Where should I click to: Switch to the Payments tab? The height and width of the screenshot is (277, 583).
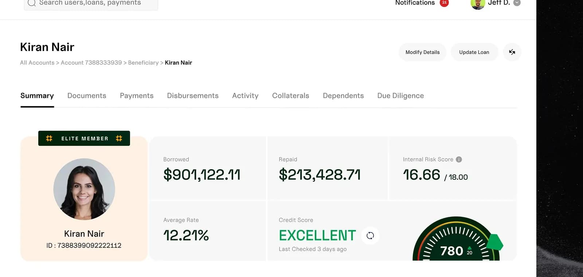137,96
